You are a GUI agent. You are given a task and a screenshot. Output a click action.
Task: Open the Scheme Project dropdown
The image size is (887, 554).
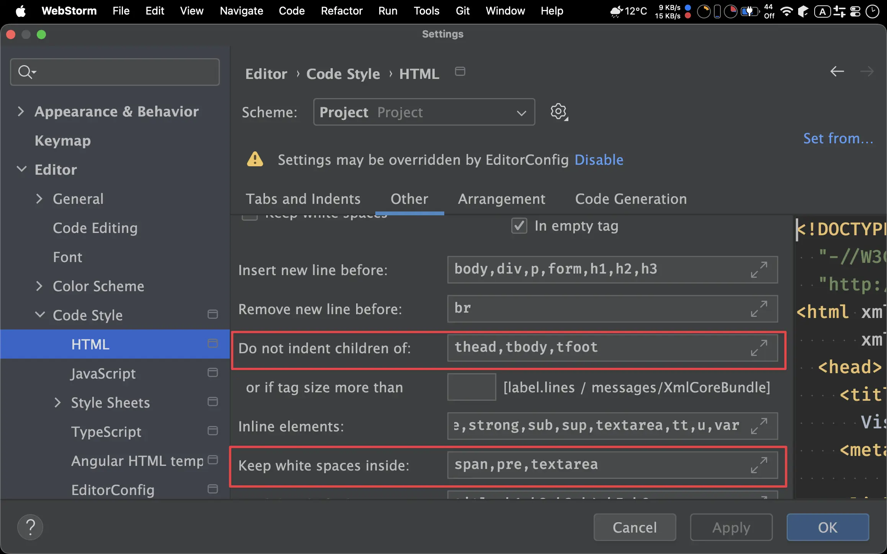click(424, 112)
